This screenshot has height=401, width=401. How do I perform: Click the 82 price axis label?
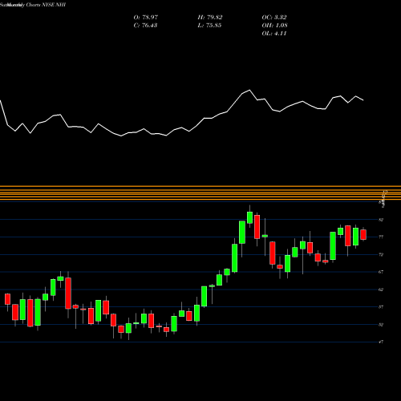[x=381, y=220]
